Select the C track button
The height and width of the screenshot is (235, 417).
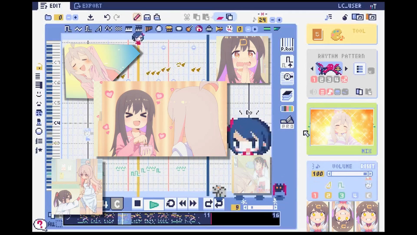117,204
